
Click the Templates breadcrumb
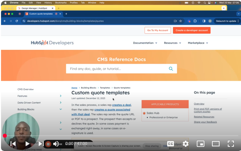pos(105,88)
